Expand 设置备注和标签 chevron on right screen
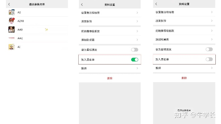This screenshot has width=221, height=124. (x=212, y=12)
